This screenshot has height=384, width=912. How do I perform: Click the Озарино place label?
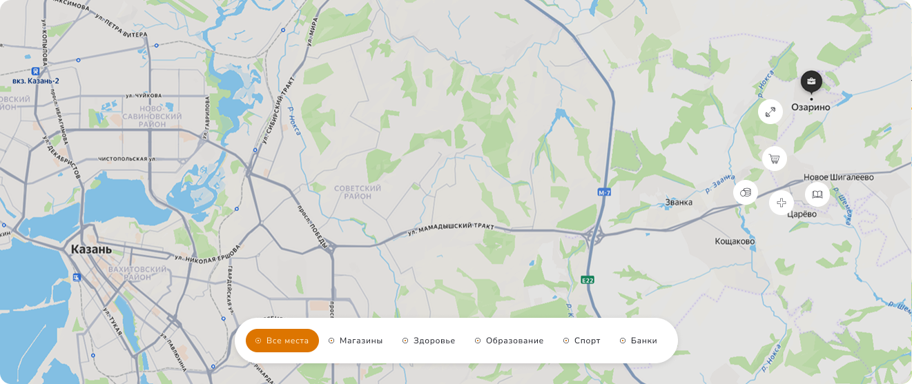pyautogui.click(x=811, y=108)
